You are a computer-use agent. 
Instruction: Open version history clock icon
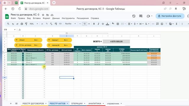(134, 16)
